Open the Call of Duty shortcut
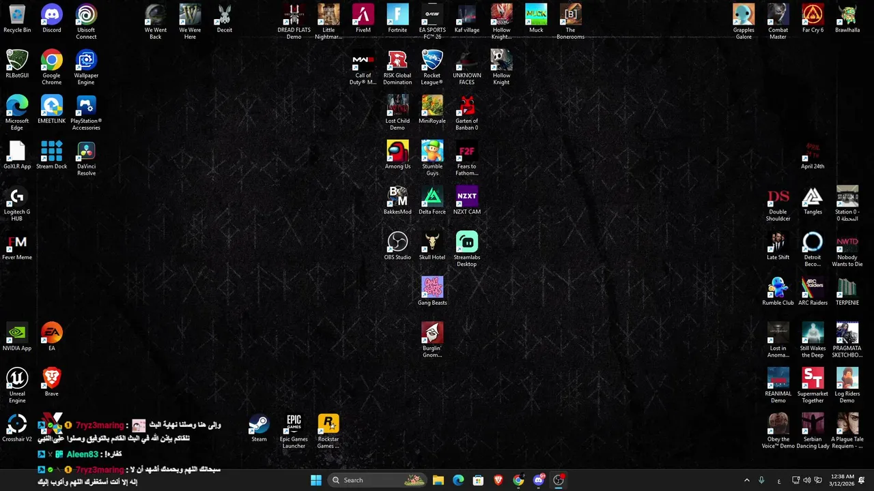The height and width of the screenshot is (491, 874). point(363,68)
